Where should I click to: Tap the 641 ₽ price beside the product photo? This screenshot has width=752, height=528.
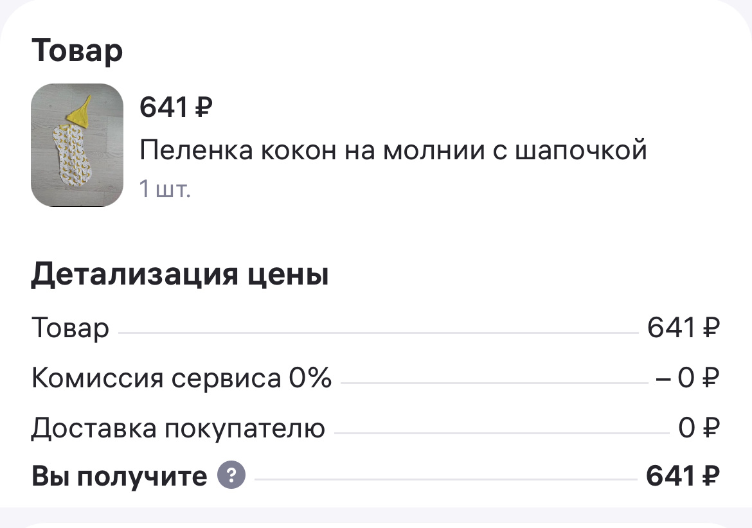tap(176, 108)
